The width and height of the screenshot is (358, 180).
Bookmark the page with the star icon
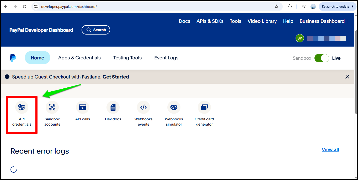(x=276, y=7)
